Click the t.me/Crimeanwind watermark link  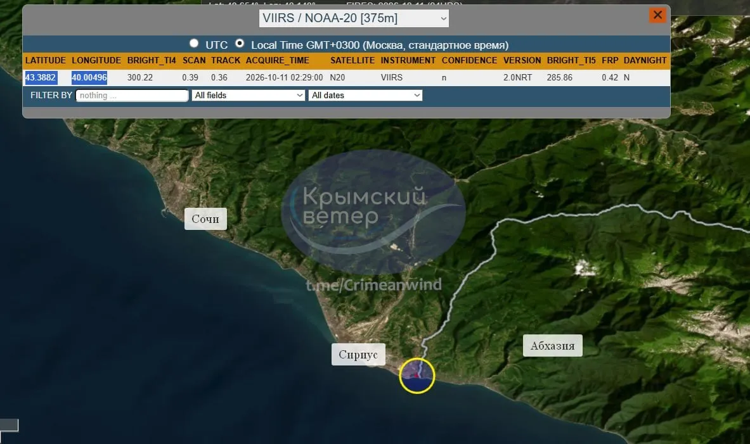point(373,285)
